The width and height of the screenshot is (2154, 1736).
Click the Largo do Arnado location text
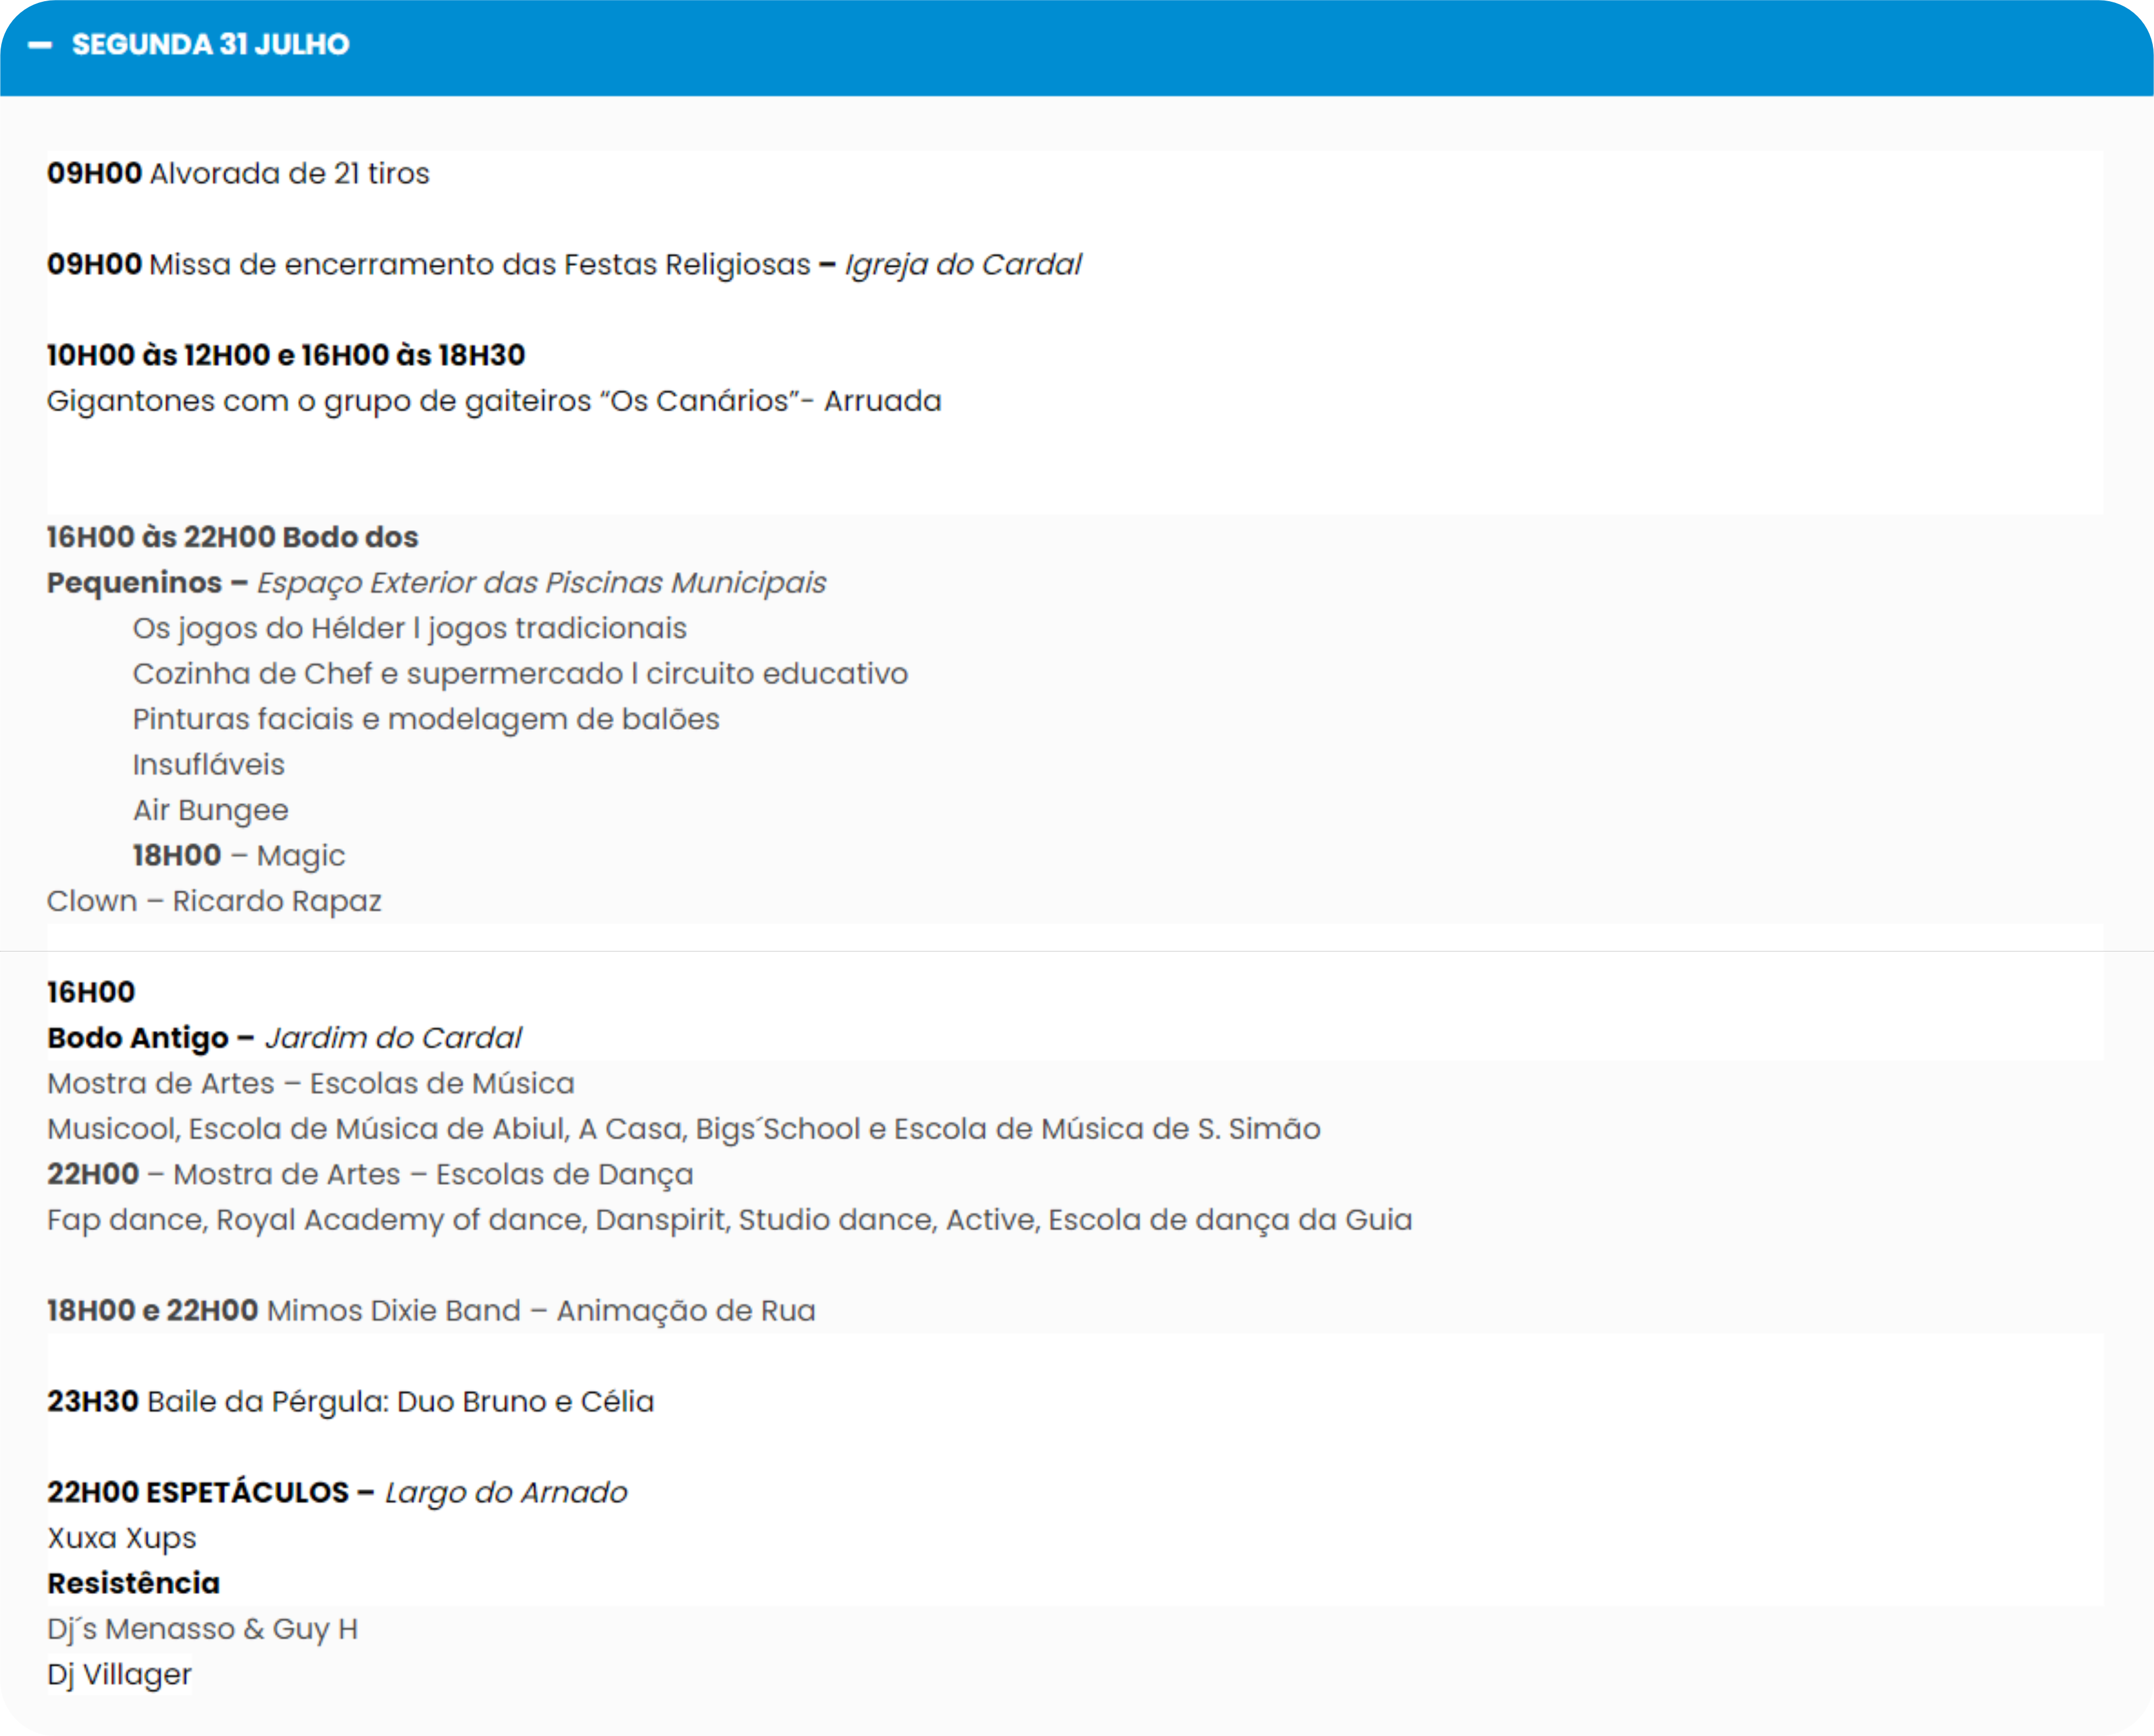[505, 1493]
